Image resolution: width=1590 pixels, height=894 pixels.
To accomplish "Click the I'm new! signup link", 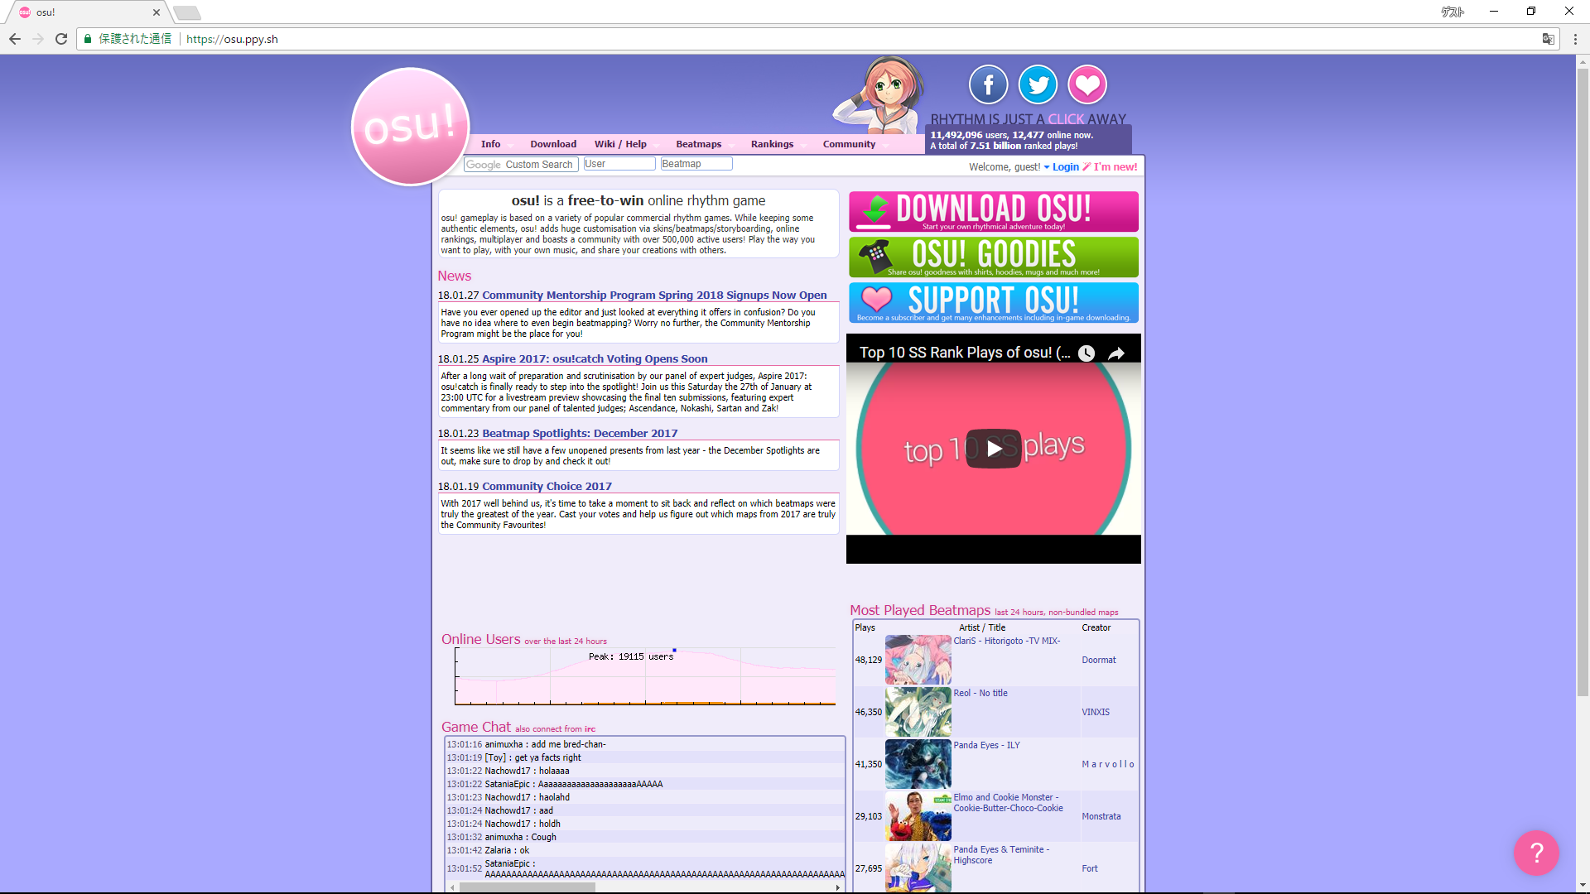I will [1115, 167].
